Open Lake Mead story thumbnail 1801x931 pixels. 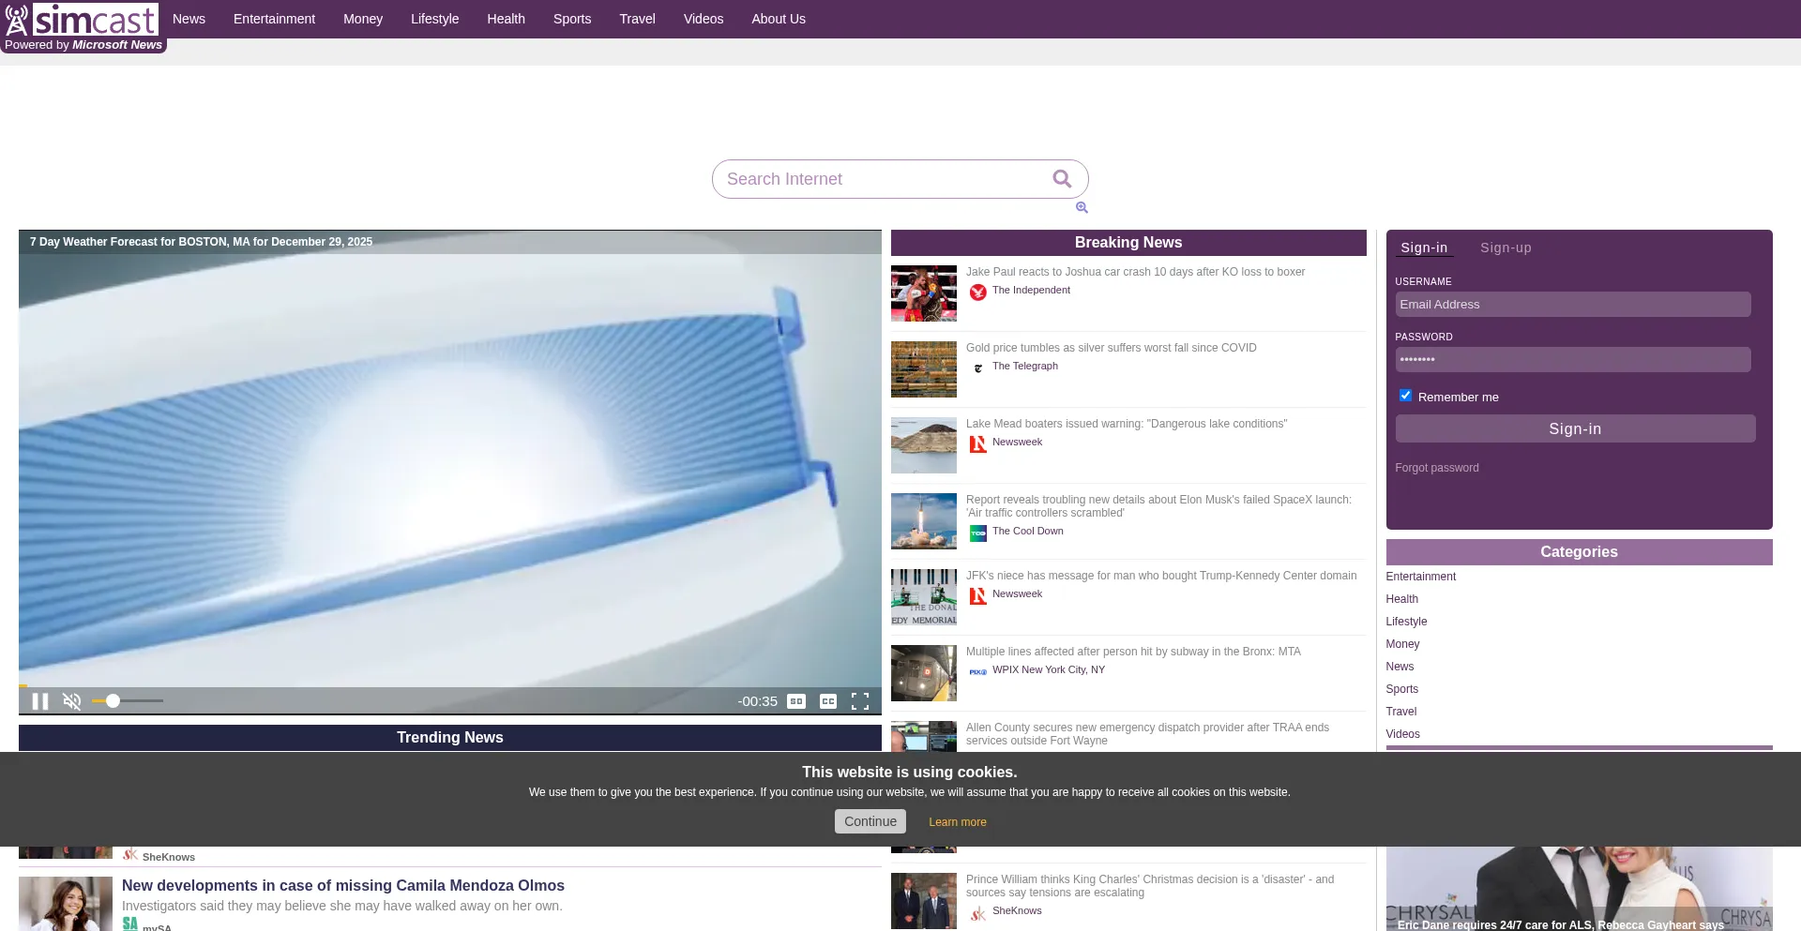(924, 445)
